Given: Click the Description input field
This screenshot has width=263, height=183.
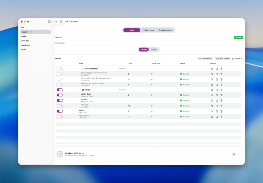Looking at the screenshot, I should (x=148, y=43).
